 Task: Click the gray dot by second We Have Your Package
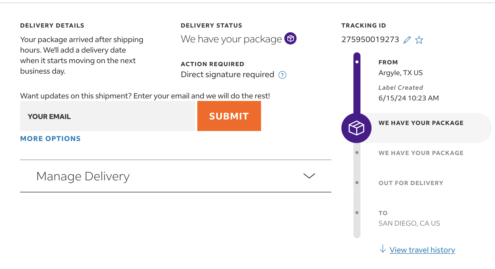coord(357,153)
